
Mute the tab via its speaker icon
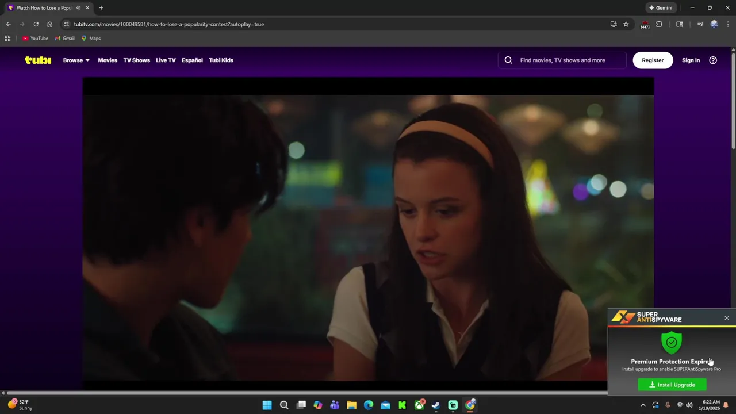(x=78, y=8)
